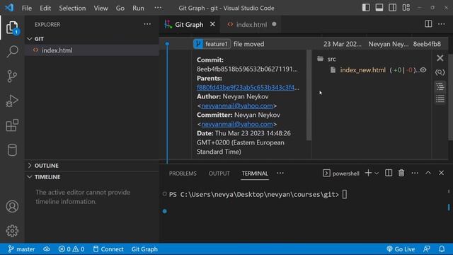
Task: Switch to file tree view icon
Action: (x=440, y=86)
